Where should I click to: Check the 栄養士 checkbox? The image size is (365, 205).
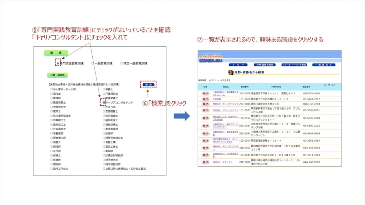(x=104, y=89)
